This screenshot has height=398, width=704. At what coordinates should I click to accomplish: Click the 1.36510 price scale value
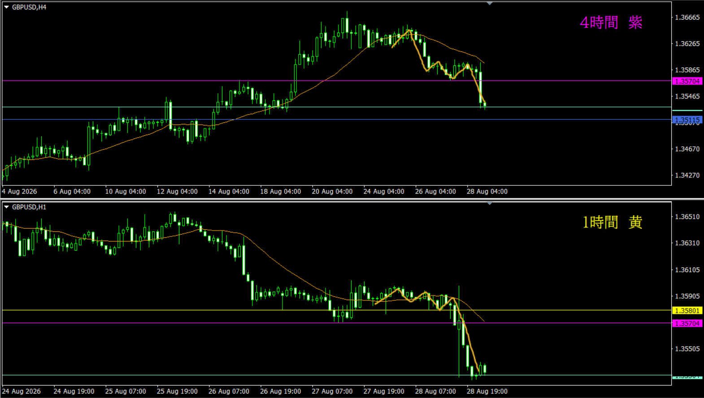coord(687,217)
